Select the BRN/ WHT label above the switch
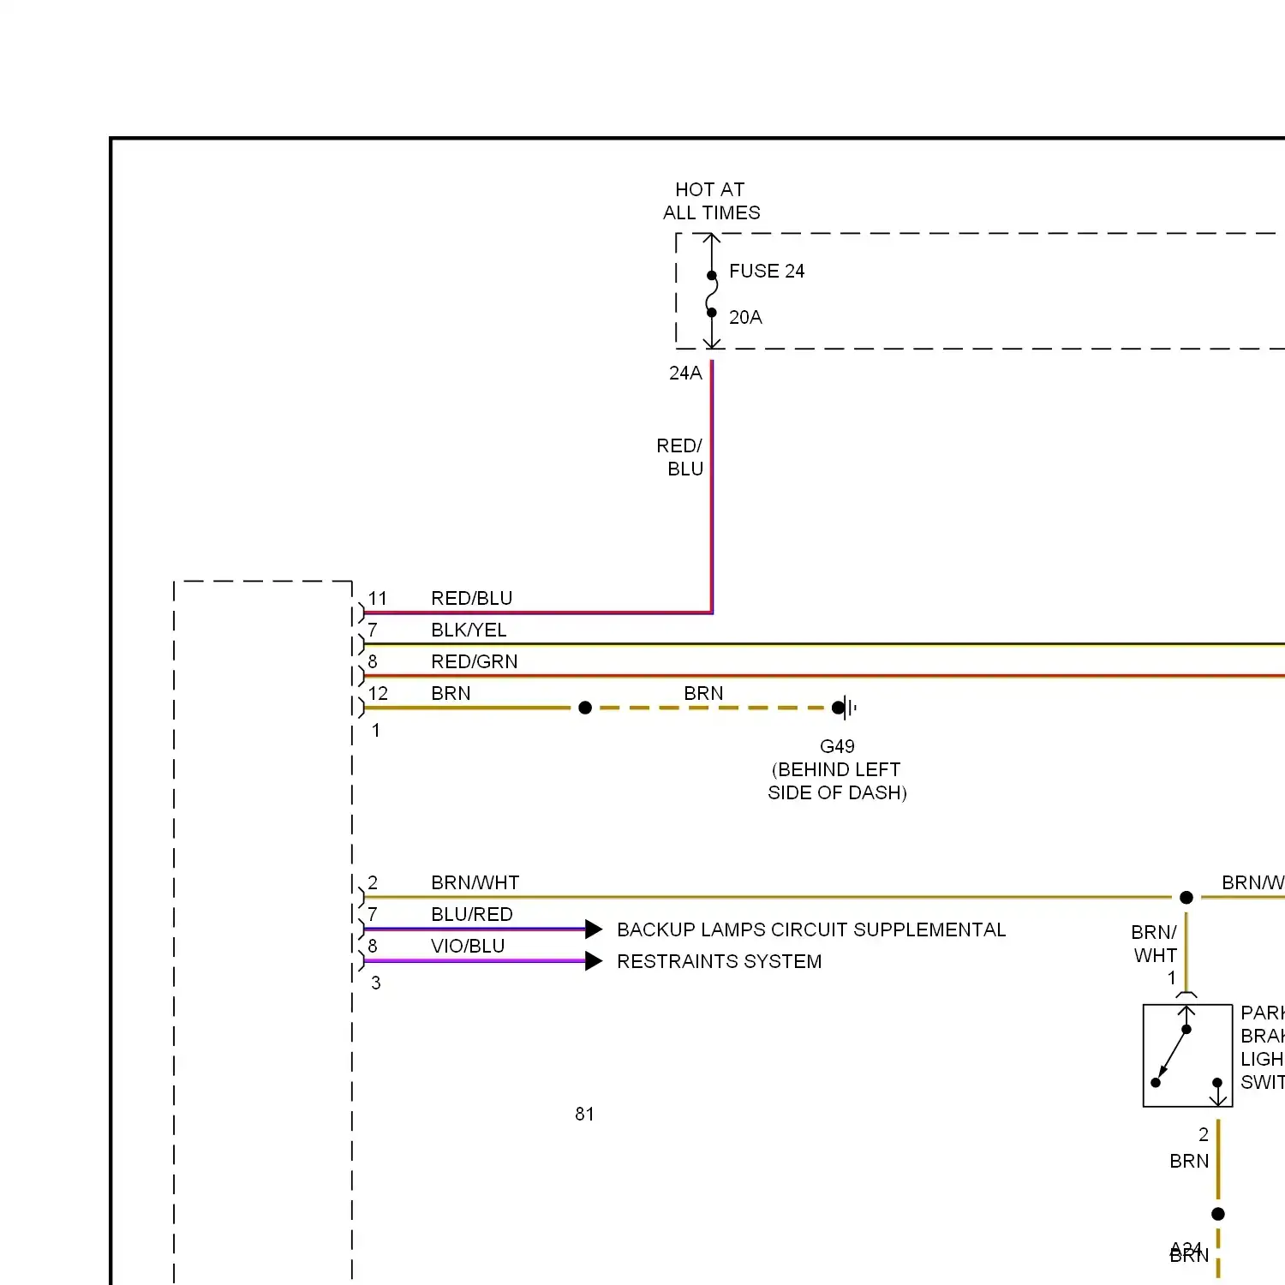This screenshot has height=1285, width=1285. coord(1154,943)
